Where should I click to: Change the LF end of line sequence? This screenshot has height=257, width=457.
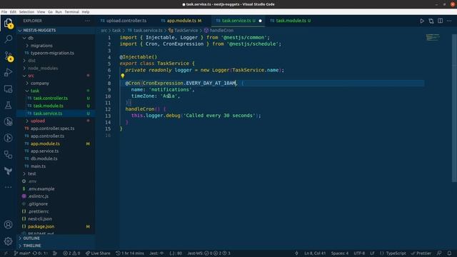[x=372, y=253]
